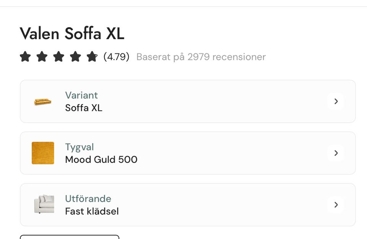Click the white sofa corner Utförande image
367x239 pixels.
coord(44,204)
